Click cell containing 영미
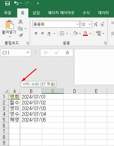Viewport: 114px width, 146px height. coord(14,108)
